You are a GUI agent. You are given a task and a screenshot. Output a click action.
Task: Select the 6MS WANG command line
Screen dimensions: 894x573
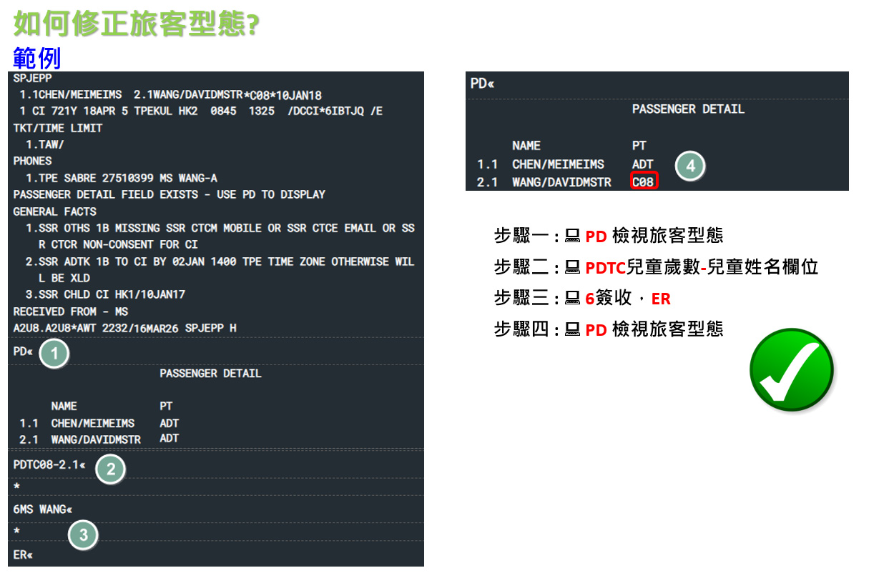[x=42, y=509]
